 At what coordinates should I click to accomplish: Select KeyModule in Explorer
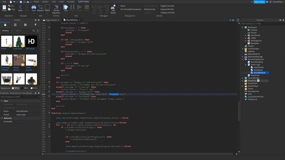click(x=258, y=70)
